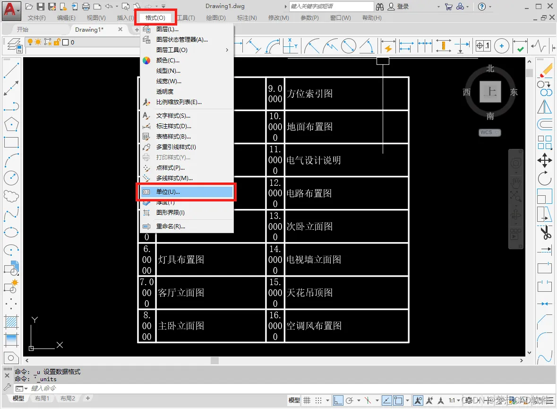
Task: Select the Angular dimension tool
Action: click(x=367, y=46)
